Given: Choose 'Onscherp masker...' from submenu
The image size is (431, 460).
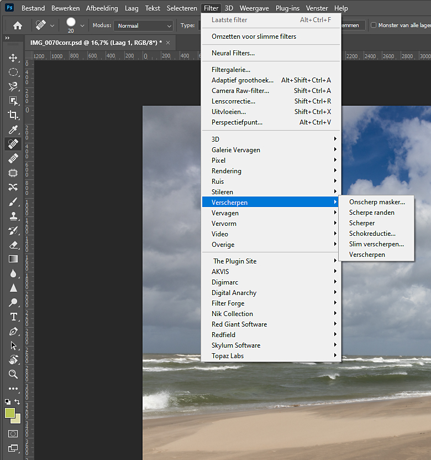Looking at the screenshot, I should [x=377, y=202].
